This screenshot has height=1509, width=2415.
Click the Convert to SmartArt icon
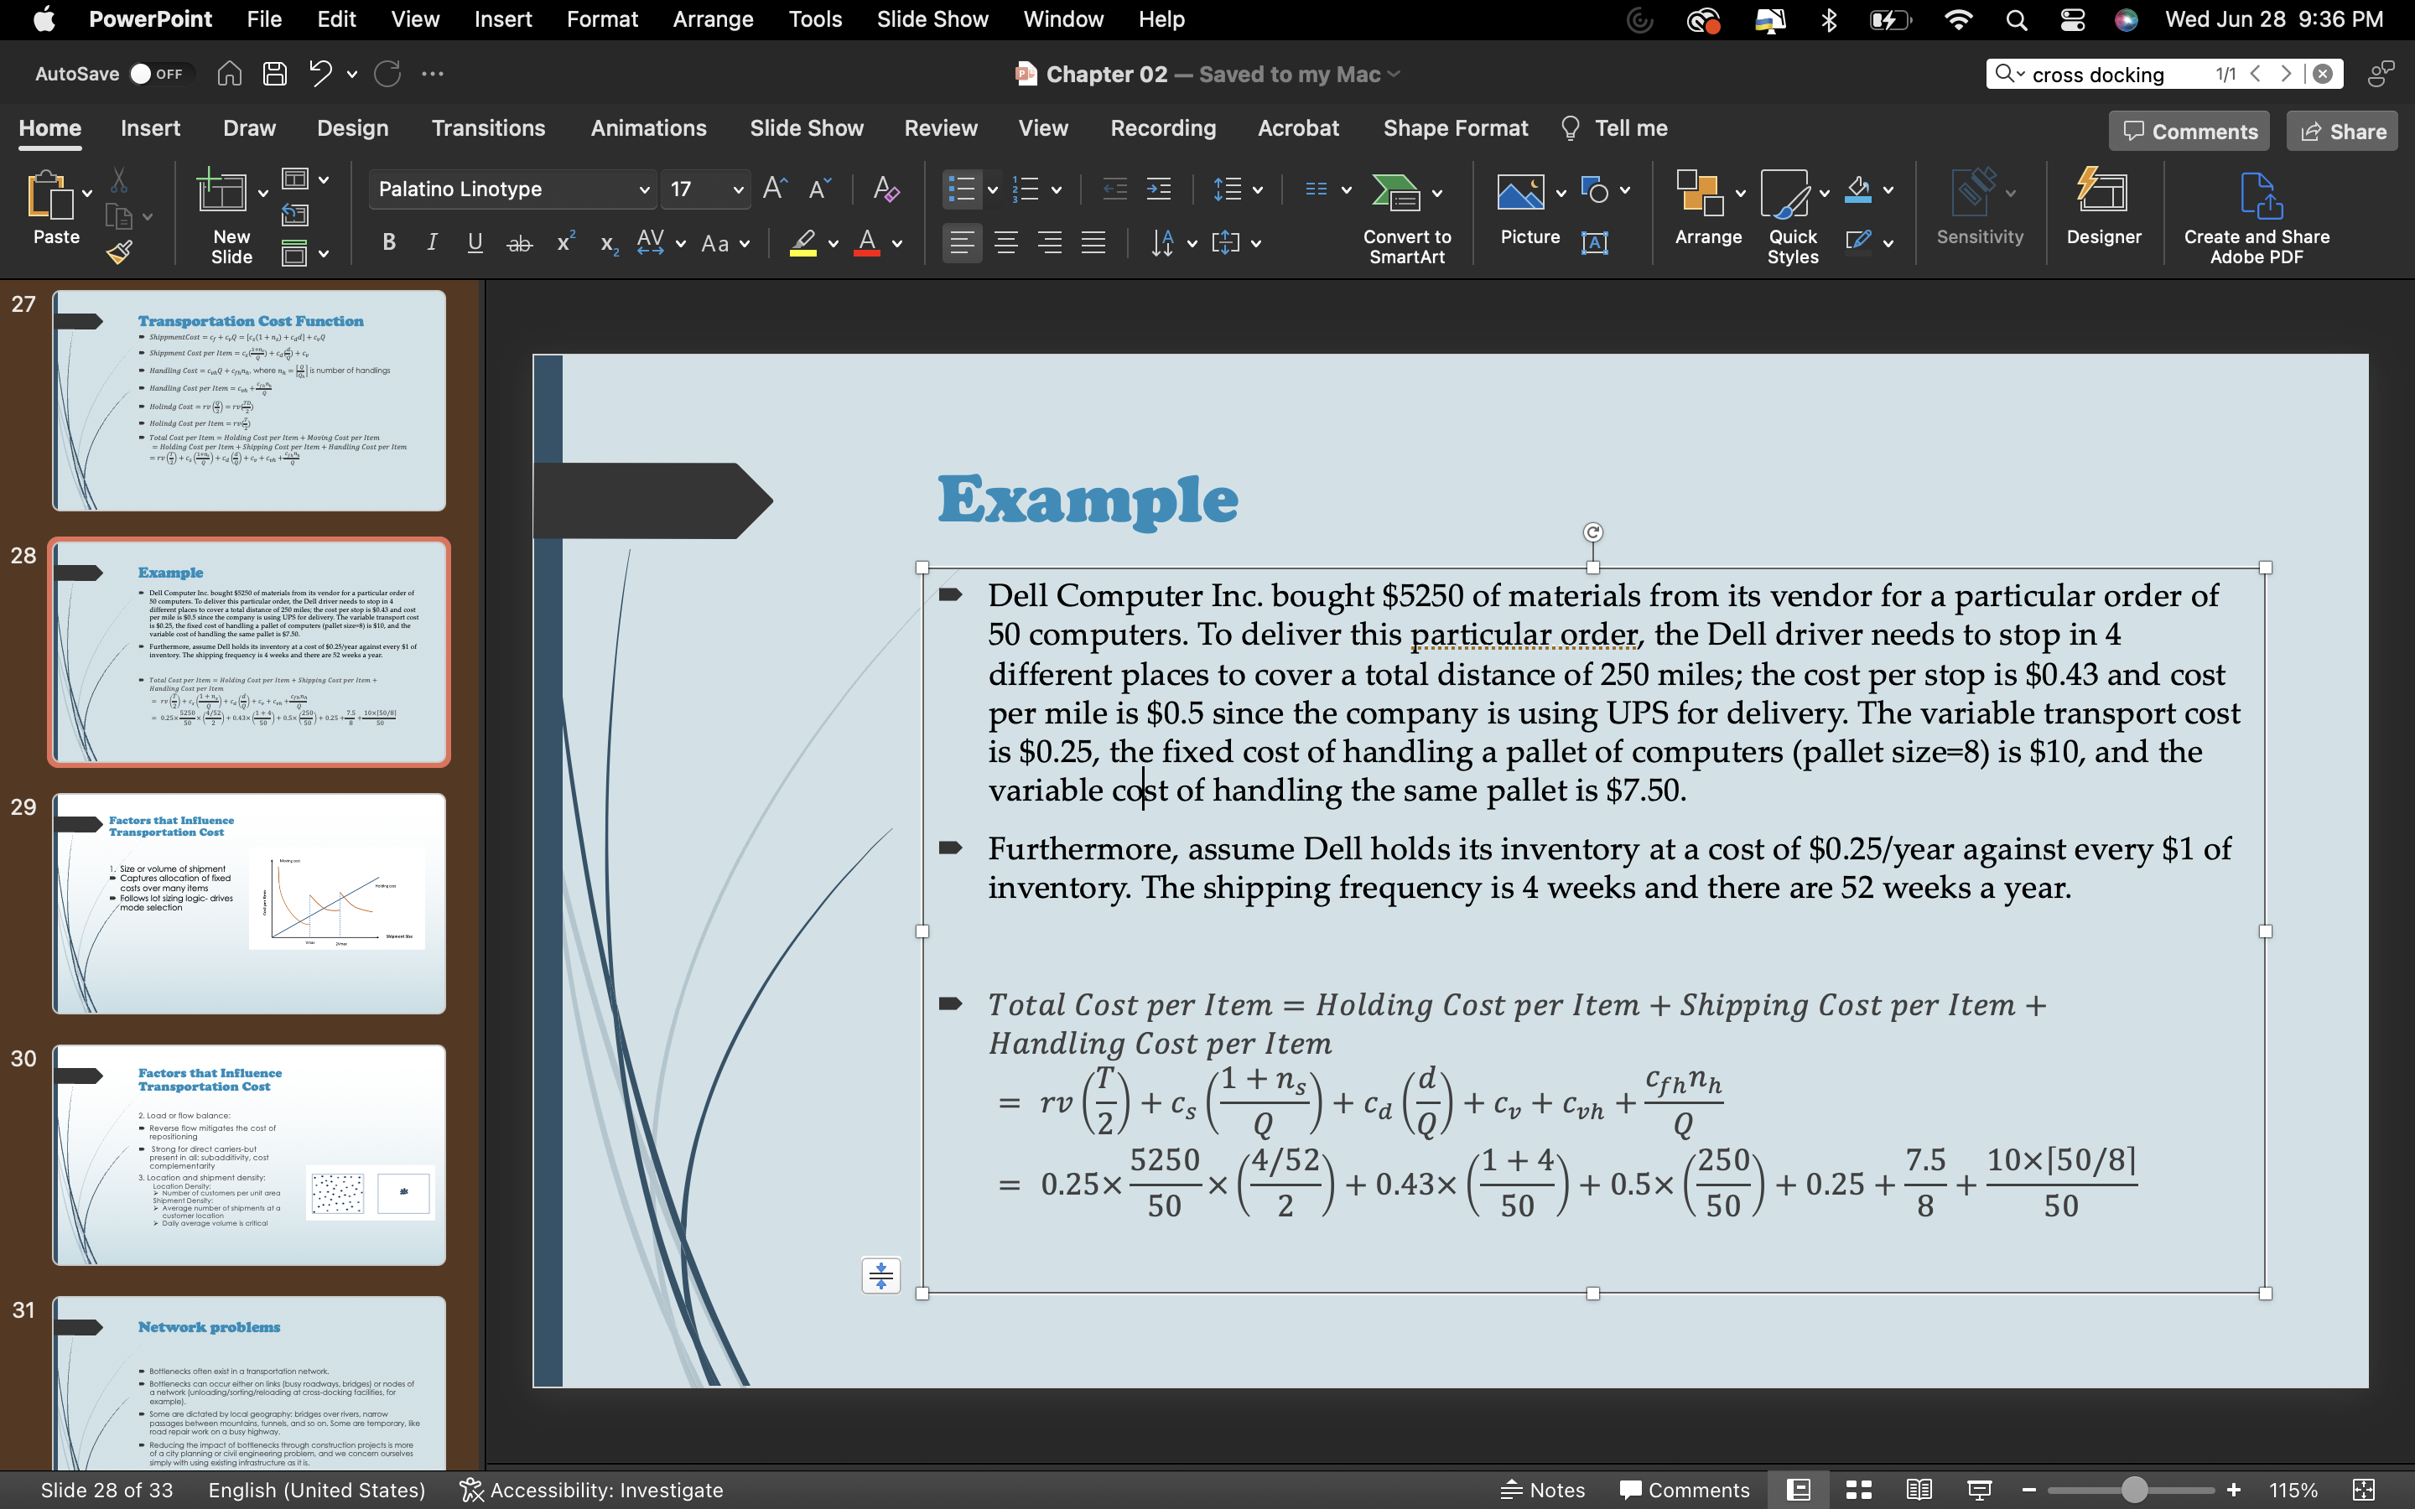pos(1395,193)
